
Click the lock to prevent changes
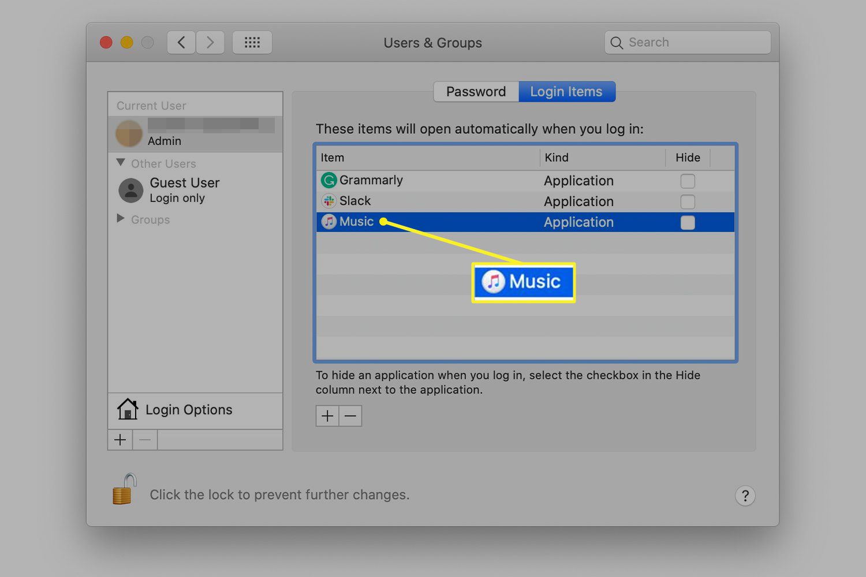[x=125, y=489]
